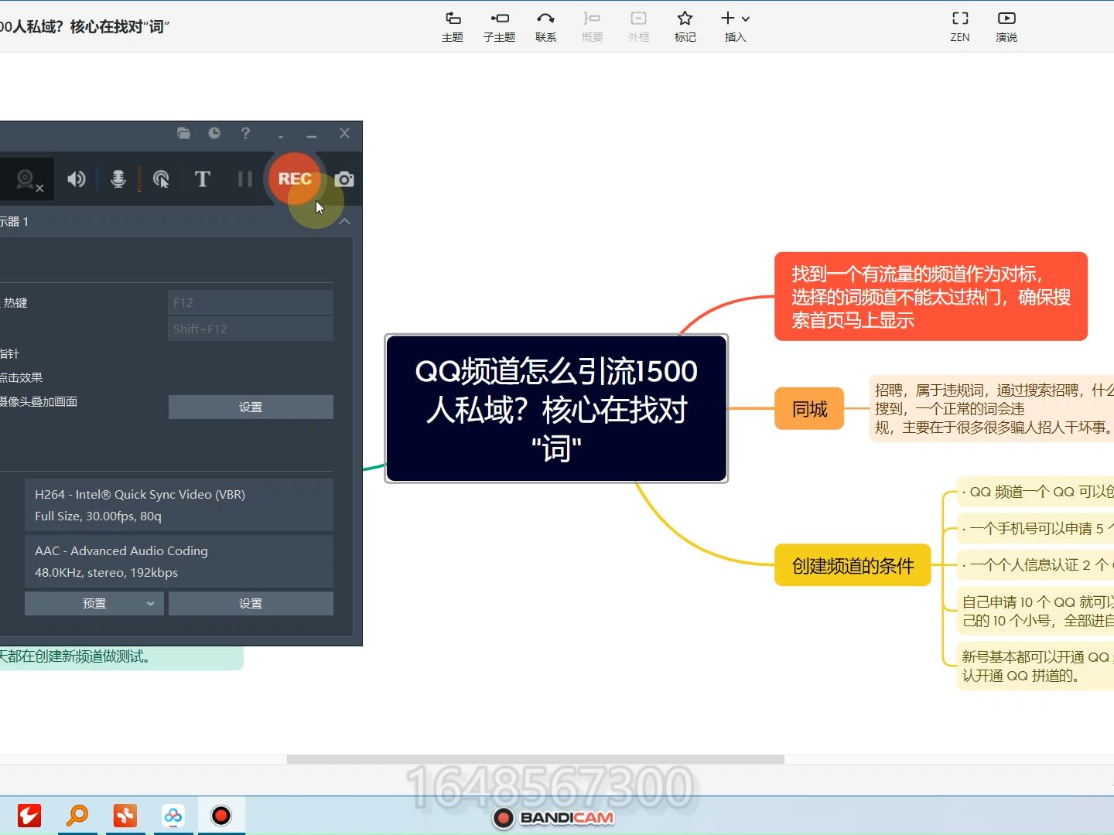The width and height of the screenshot is (1114, 835).
Task: Select H264 Intel Quick Sync Video entry
Action: pos(179,505)
